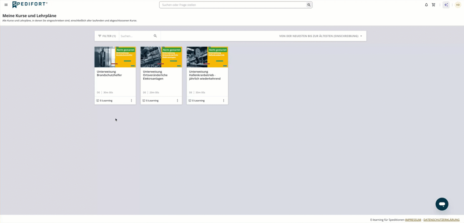Screen dimensions: 464x223
Task: Open three-dot menu on Hallenkranbetrieb card
Action: coord(224,101)
